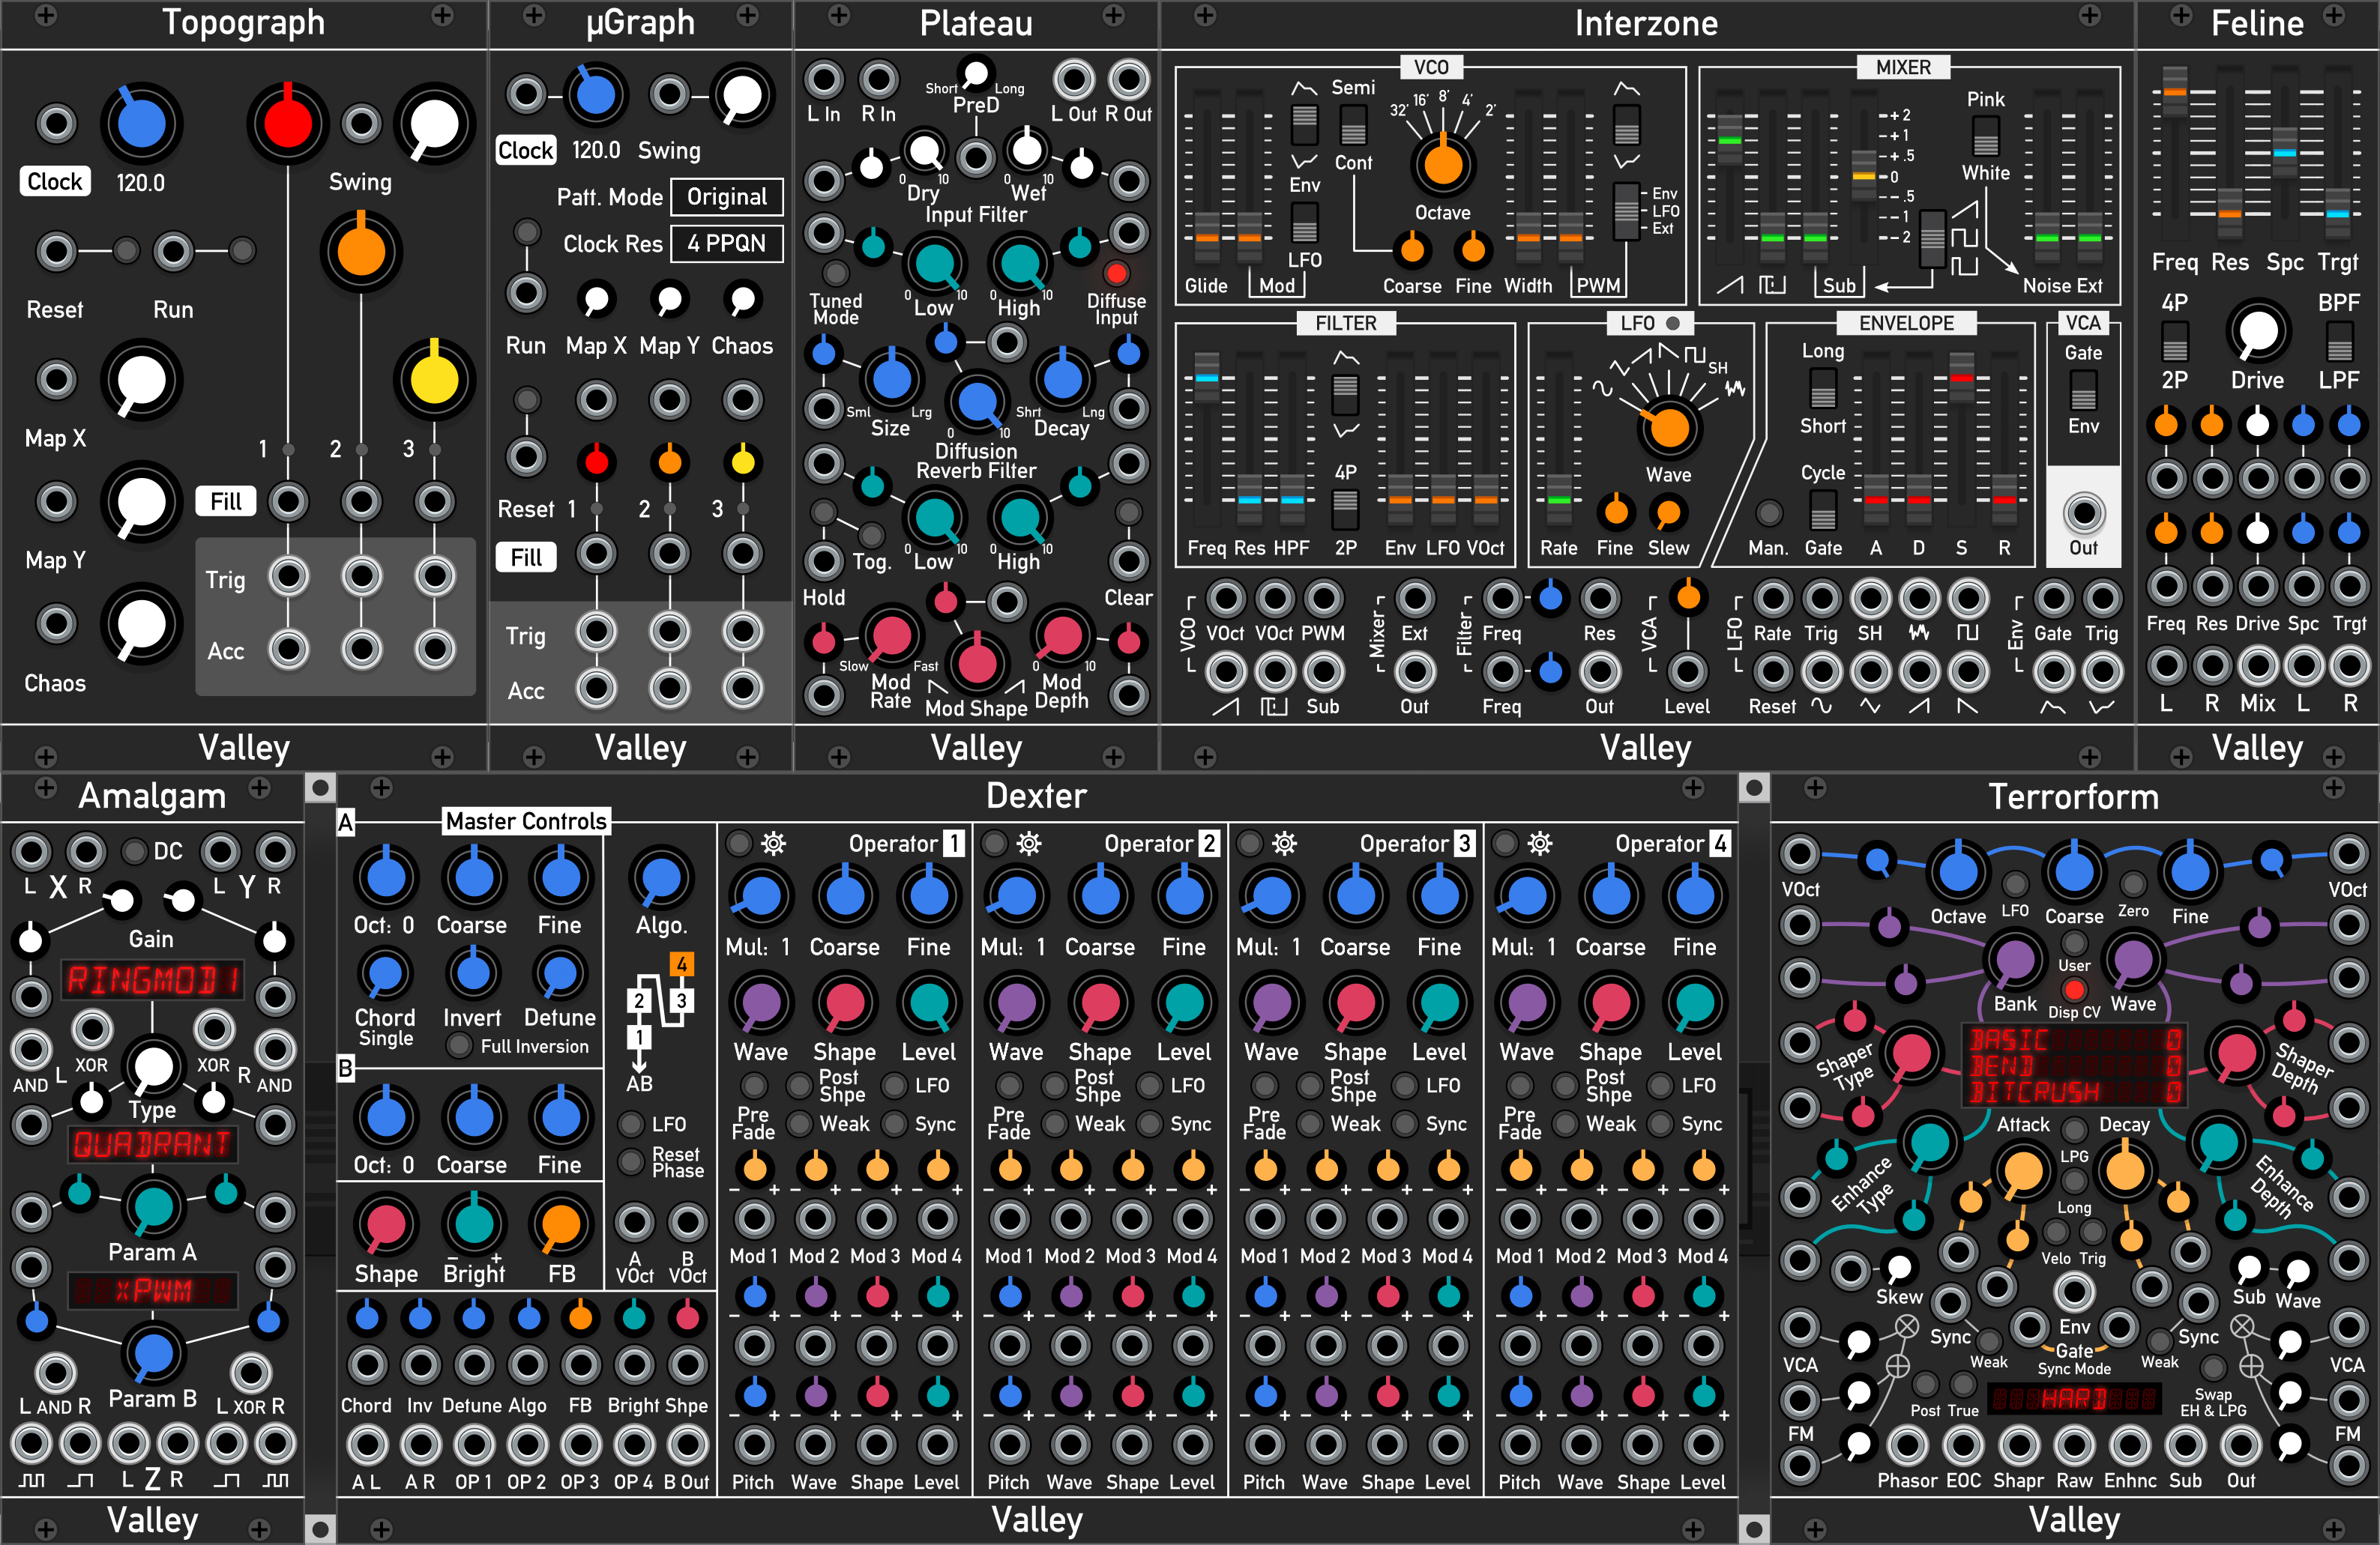Click the Amalgam Type knob
2380x1545 pixels.
pyautogui.click(x=152, y=1065)
